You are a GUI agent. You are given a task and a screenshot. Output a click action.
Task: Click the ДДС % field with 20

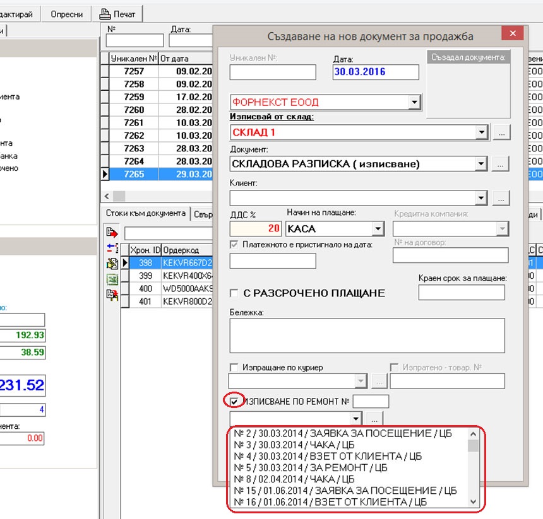pyautogui.click(x=256, y=228)
